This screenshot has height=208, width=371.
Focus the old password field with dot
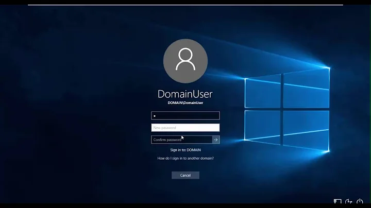pos(185,115)
